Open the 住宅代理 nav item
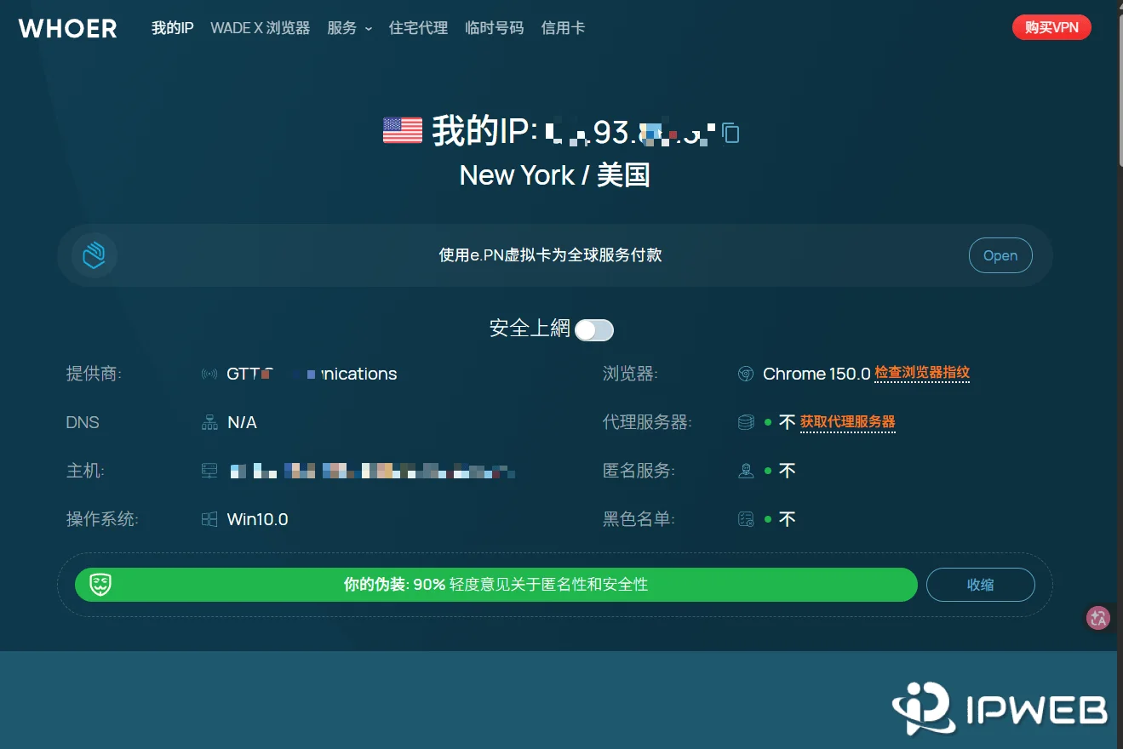 pyautogui.click(x=418, y=28)
